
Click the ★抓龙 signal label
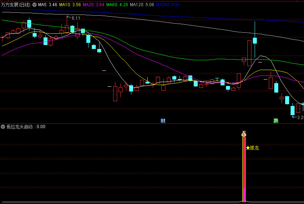coord(252,148)
